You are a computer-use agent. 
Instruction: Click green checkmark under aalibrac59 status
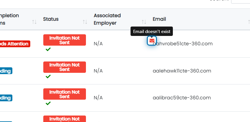click(x=48, y=103)
